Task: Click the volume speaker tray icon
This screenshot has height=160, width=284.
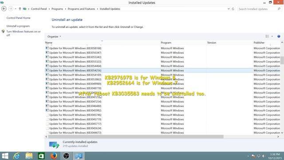Action: coord(264,156)
